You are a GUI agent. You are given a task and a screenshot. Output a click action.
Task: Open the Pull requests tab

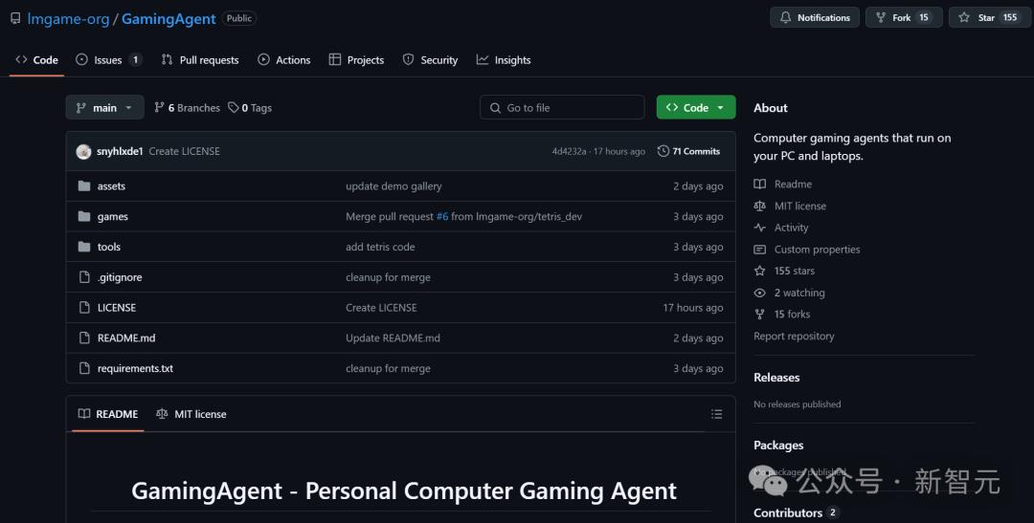pos(200,60)
